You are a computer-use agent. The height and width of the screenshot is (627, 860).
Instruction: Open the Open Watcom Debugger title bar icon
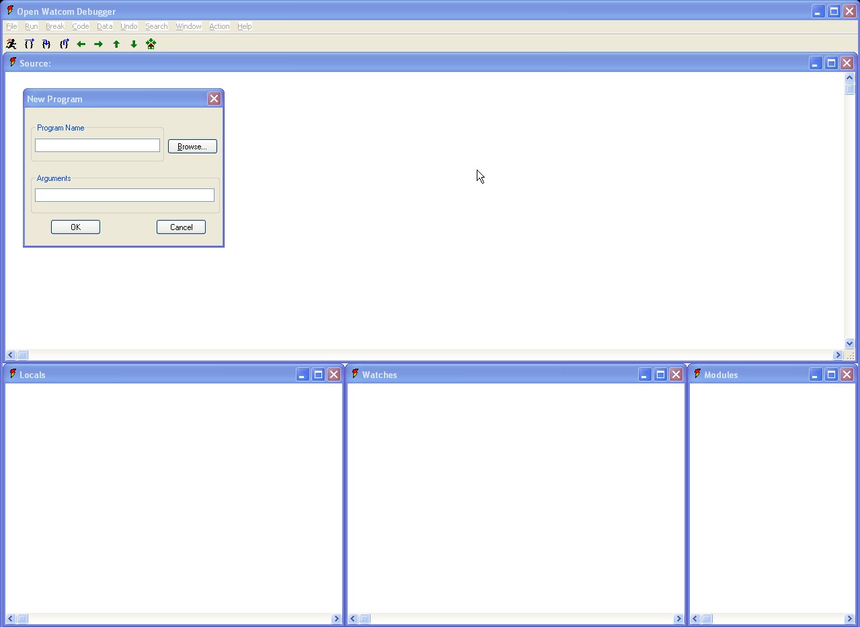(9, 11)
